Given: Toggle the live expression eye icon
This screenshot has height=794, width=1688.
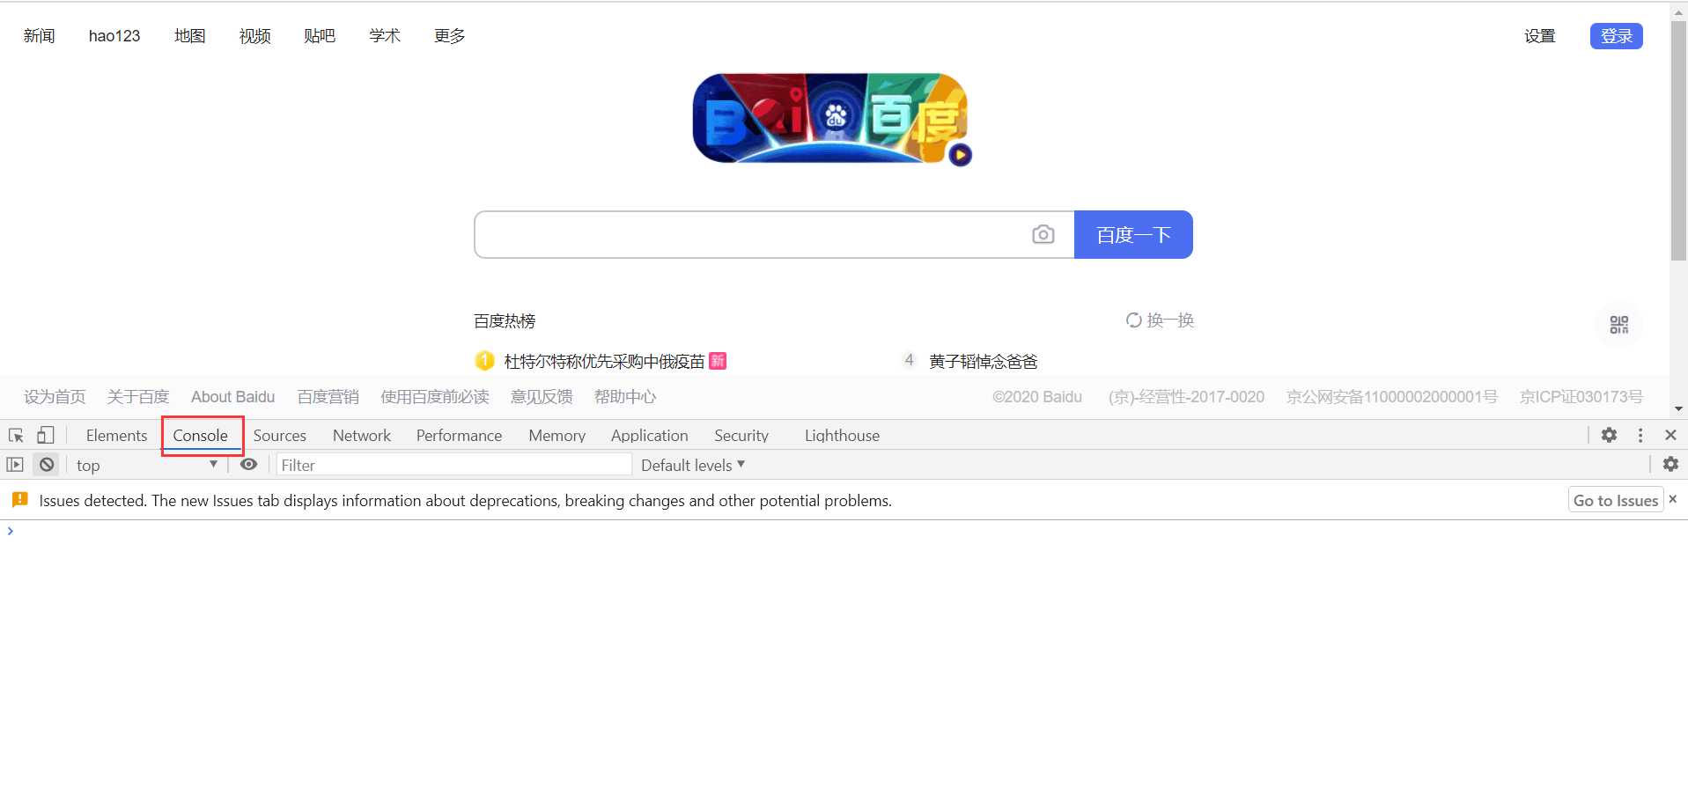Looking at the screenshot, I should click(249, 465).
